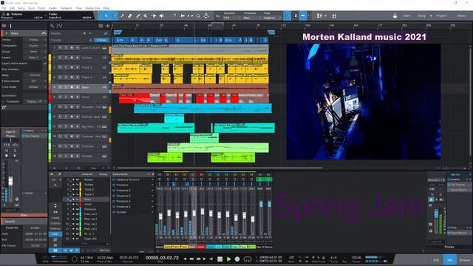Open the Tune Mode dropdown
Viewport: 473px width, 266px height.
[35, 87]
